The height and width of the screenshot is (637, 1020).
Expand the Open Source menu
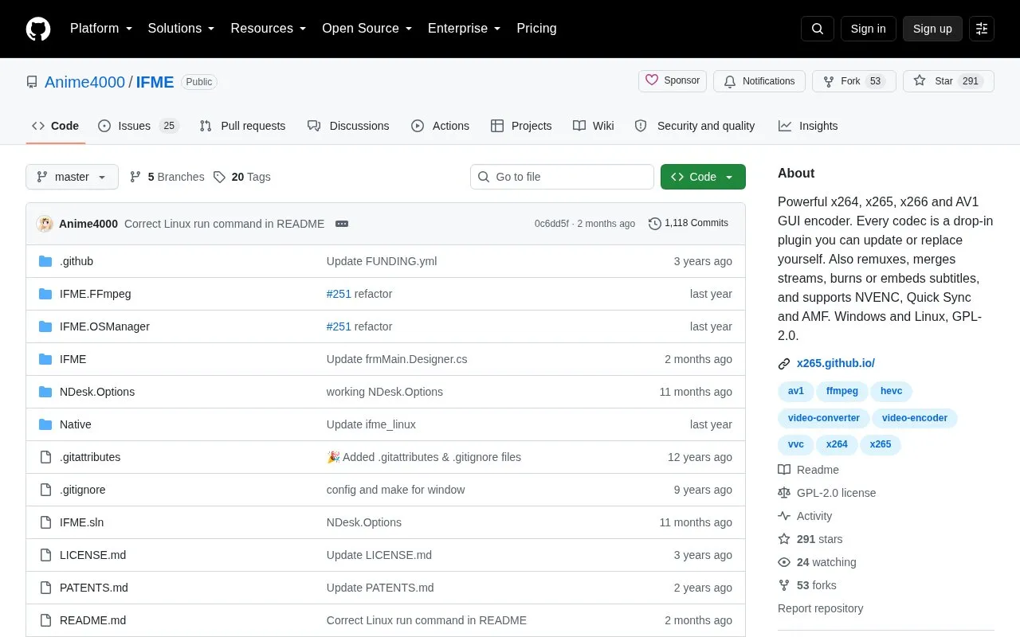coord(367,29)
